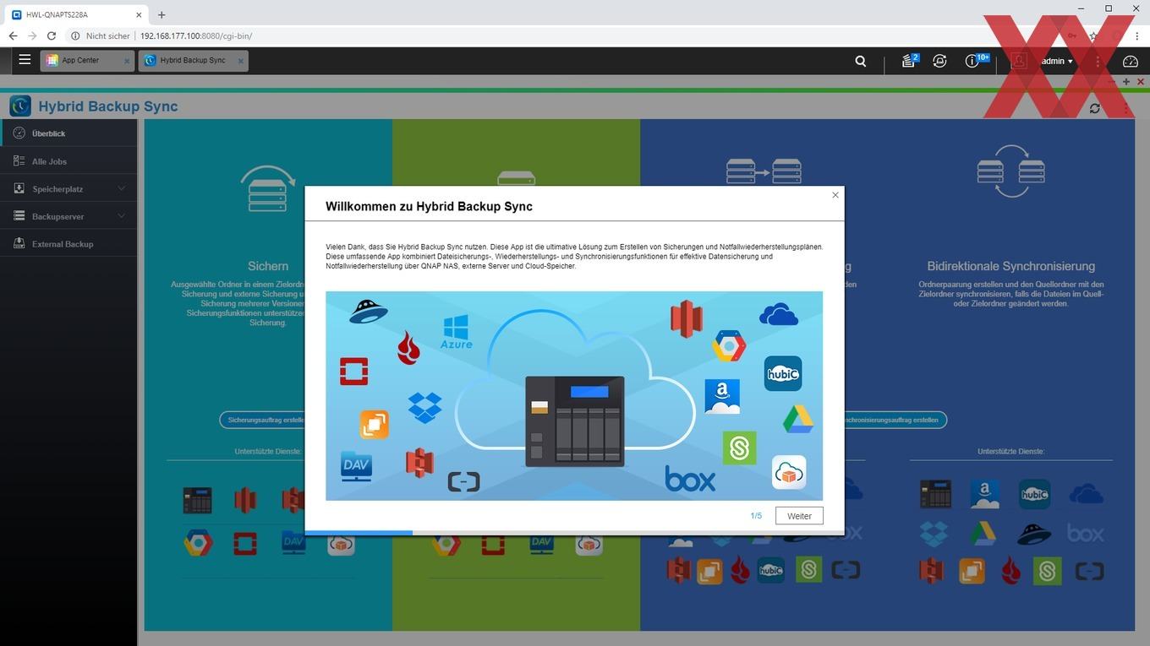Reload the page in the browser
Screen dimensions: 1150x646
coord(52,36)
